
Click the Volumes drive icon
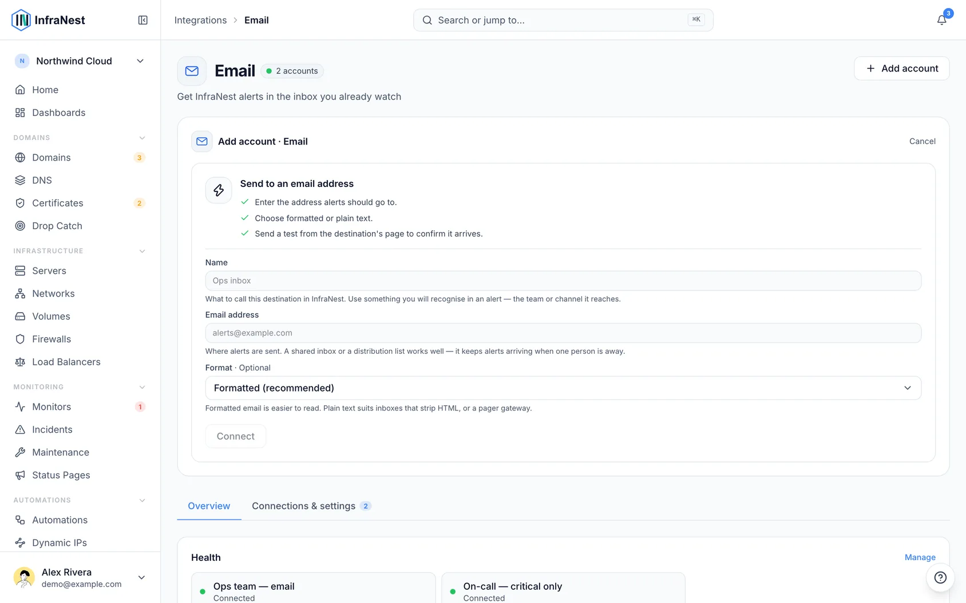(20, 316)
